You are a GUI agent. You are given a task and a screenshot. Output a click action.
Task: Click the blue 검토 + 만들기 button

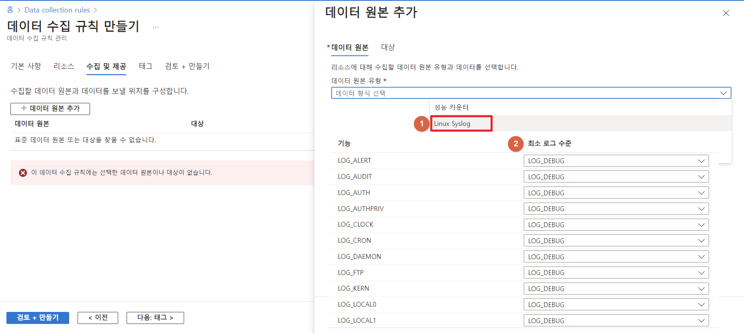pyautogui.click(x=38, y=318)
